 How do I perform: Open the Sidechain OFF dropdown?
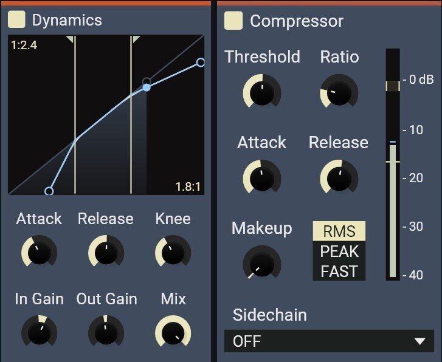[x=329, y=341]
